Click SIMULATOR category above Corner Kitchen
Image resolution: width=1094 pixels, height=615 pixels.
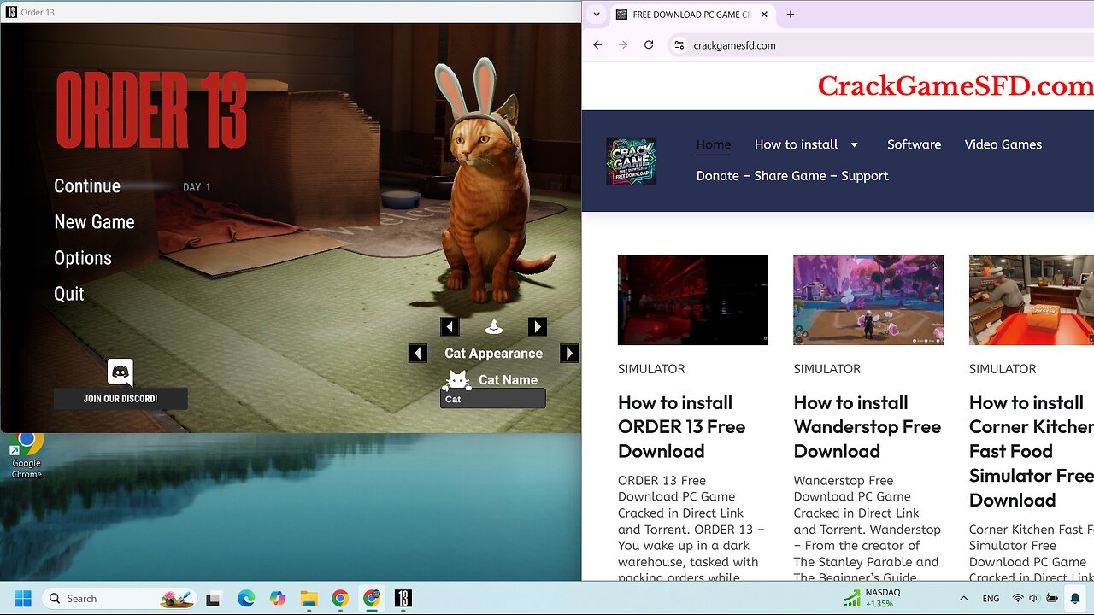pos(1003,369)
